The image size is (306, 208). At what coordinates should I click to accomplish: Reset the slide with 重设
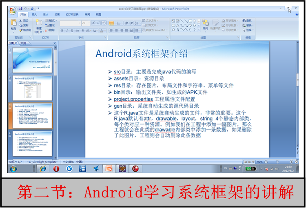(x=50, y=25)
